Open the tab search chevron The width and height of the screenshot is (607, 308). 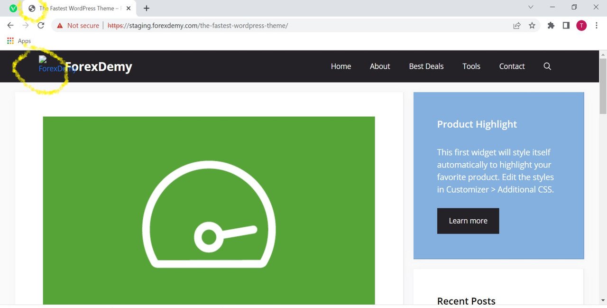click(x=531, y=7)
